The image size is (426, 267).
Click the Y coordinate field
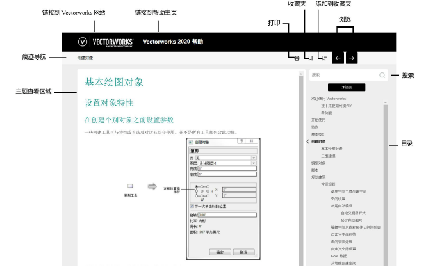point(240,195)
